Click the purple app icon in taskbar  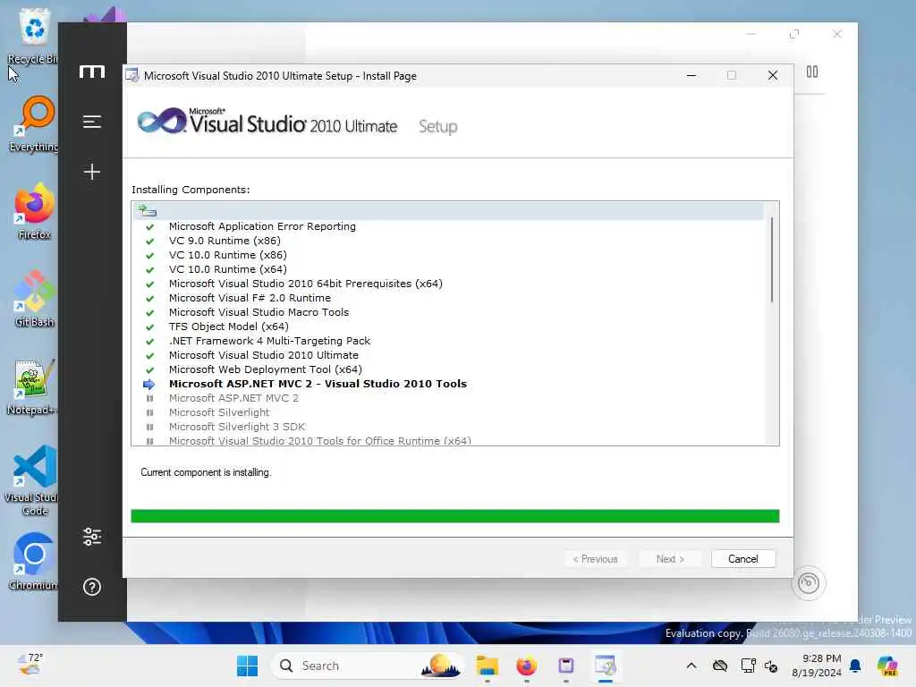pyautogui.click(x=565, y=666)
